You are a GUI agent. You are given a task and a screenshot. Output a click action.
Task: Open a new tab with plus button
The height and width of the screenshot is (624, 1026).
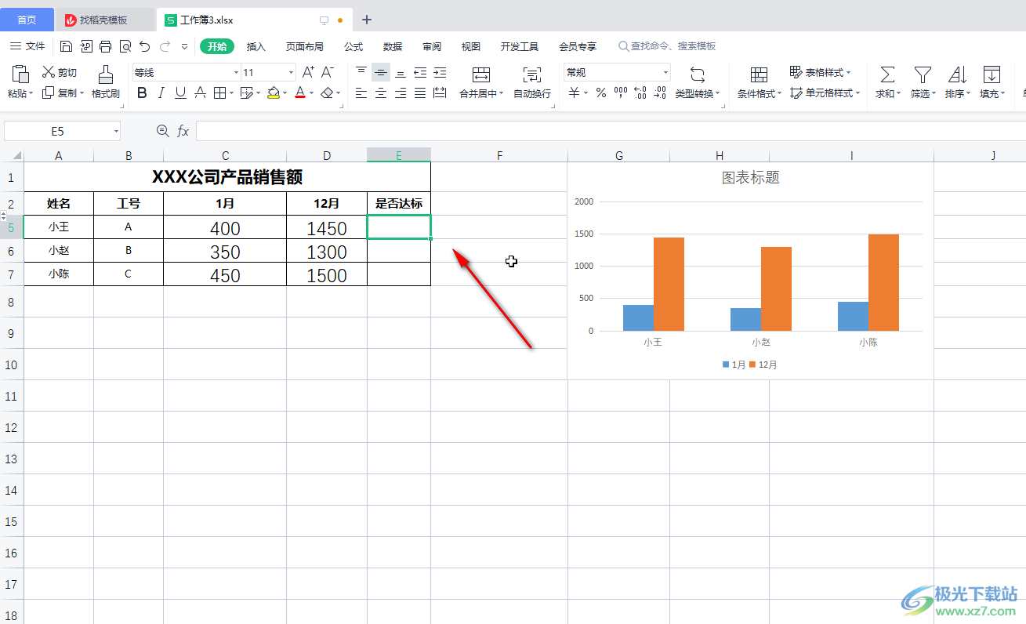click(366, 20)
